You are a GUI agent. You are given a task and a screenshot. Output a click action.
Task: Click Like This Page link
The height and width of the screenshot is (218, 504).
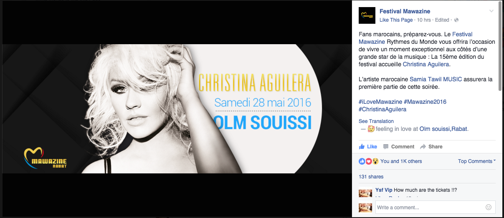(x=396, y=20)
